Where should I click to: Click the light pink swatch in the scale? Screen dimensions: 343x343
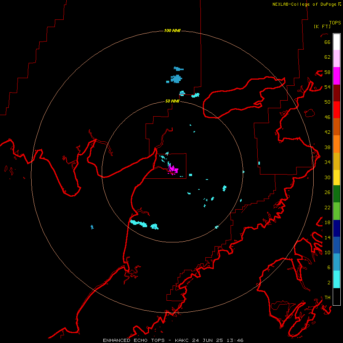coord(337,59)
